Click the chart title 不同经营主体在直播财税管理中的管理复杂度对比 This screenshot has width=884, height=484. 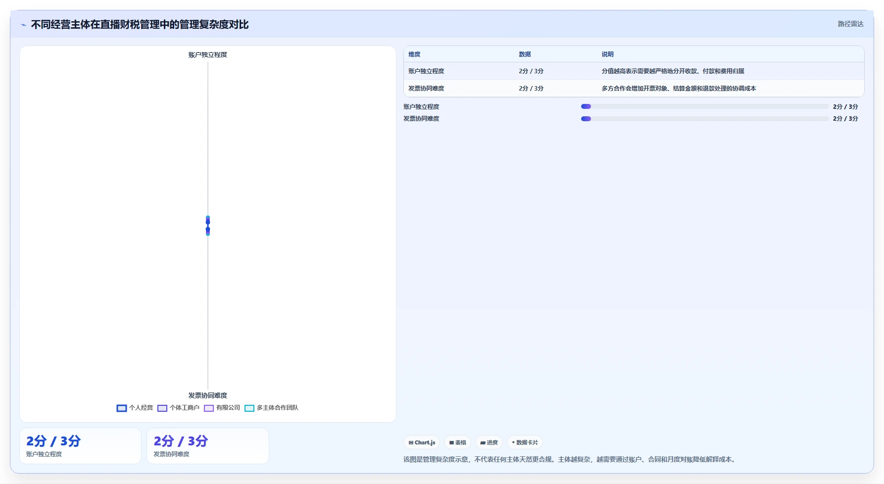point(140,25)
